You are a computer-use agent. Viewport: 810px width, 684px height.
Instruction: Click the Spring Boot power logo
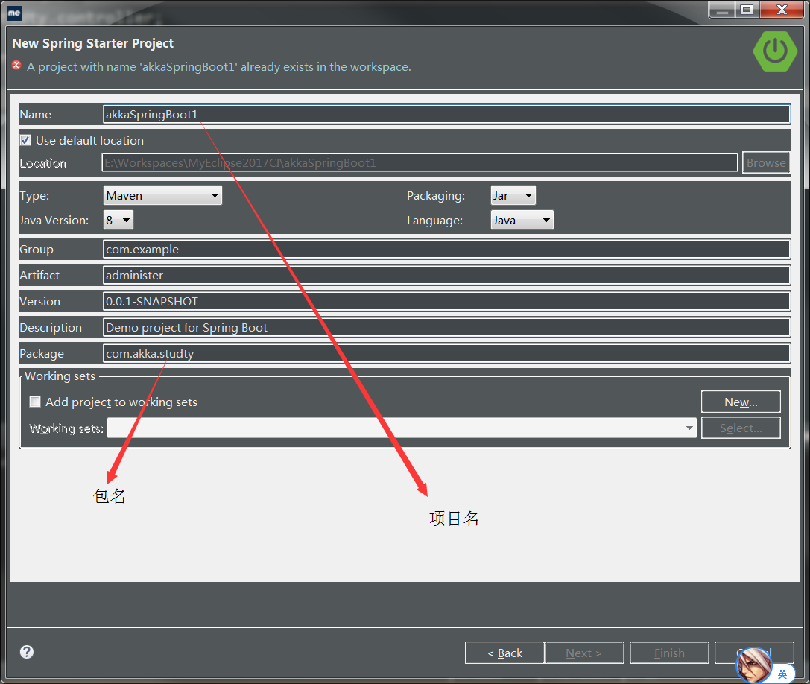(x=775, y=51)
